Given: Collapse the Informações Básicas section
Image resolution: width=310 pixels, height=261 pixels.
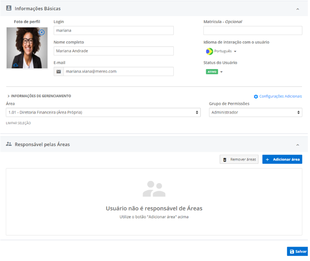Looking at the screenshot, I should pyautogui.click(x=297, y=9).
